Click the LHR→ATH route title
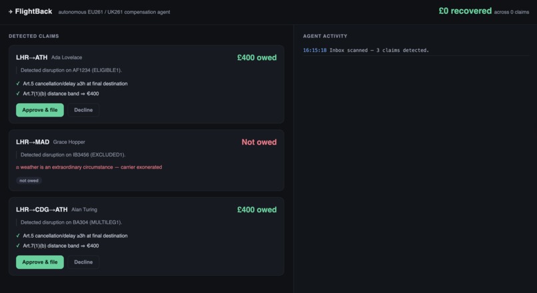 point(31,57)
